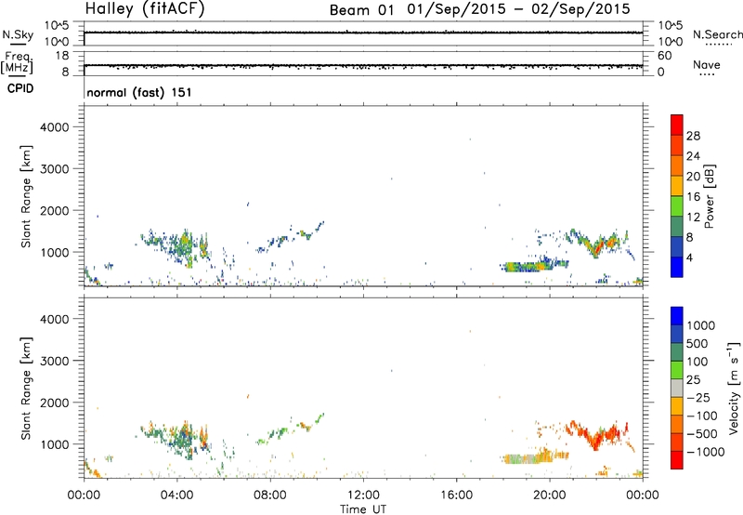Image resolution: width=743 pixels, height=515 pixels.
Task: Click the 'Freq. [MHz]' axis label
Action: click(17, 63)
